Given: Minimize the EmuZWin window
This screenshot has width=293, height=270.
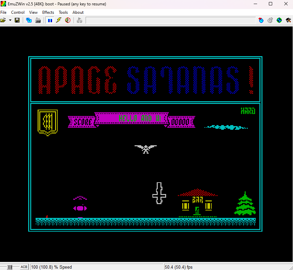Looking at the screenshot, I should (255, 4).
